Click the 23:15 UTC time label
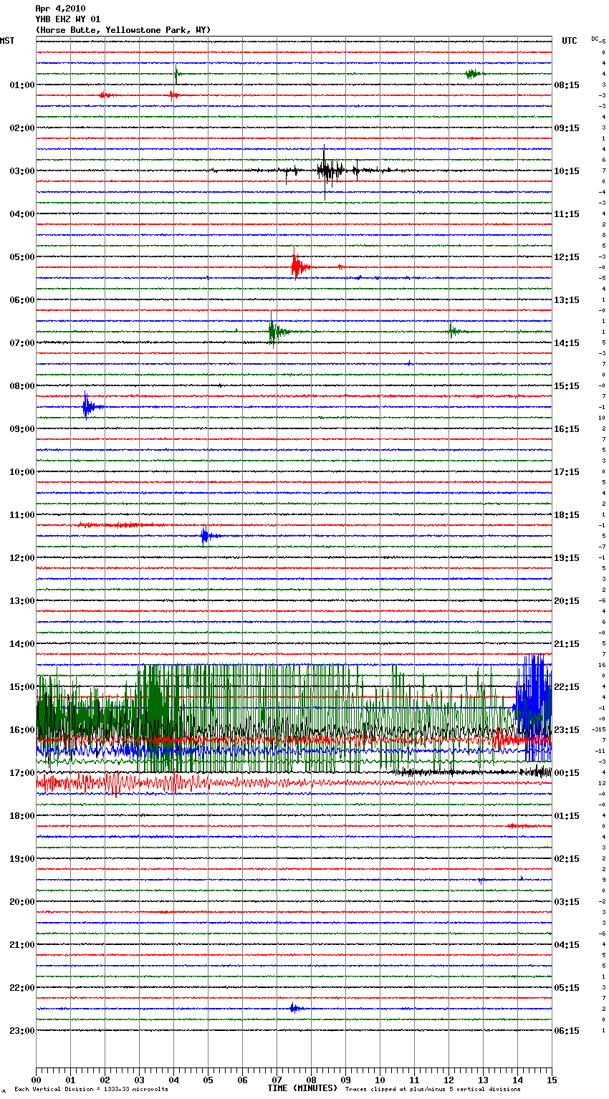 pyautogui.click(x=567, y=730)
